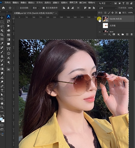Open the Actions panel play icon
The width and height of the screenshot is (135, 148).
pyautogui.click(x=9, y=26)
